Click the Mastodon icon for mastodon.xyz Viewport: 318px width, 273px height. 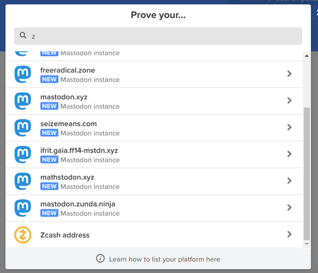[23, 101]
